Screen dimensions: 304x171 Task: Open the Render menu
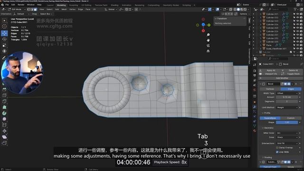[21, 5]
